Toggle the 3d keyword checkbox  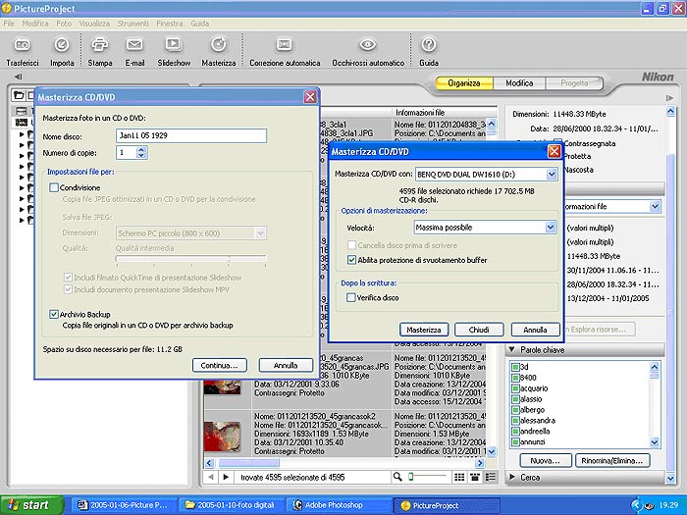[x=515, y=367]
